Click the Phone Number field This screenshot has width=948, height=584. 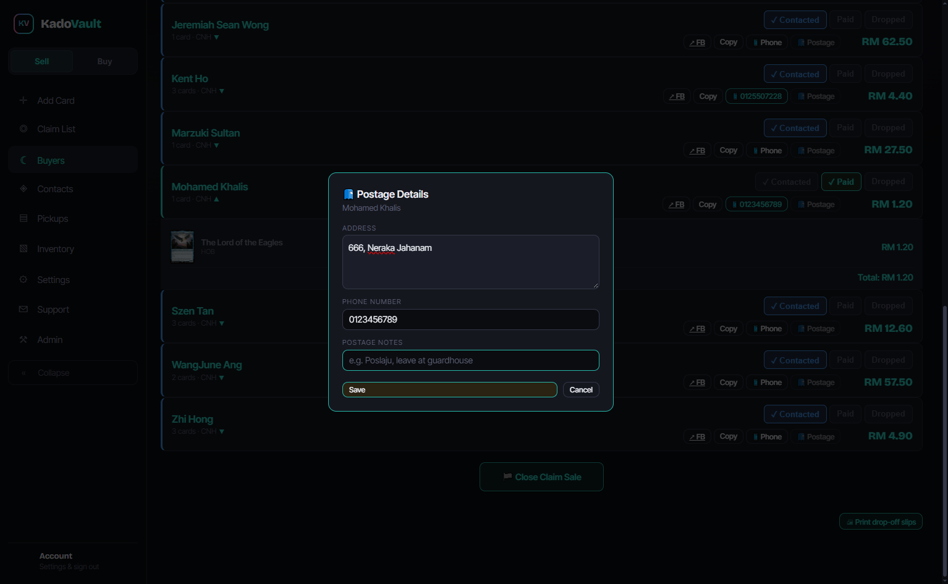click(470, 320)
